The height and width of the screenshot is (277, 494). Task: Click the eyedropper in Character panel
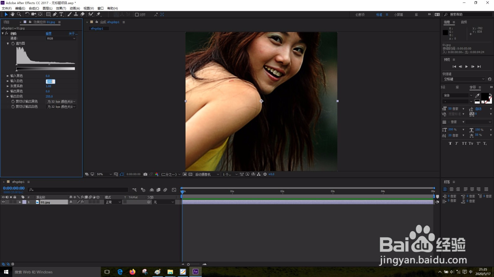477,95
